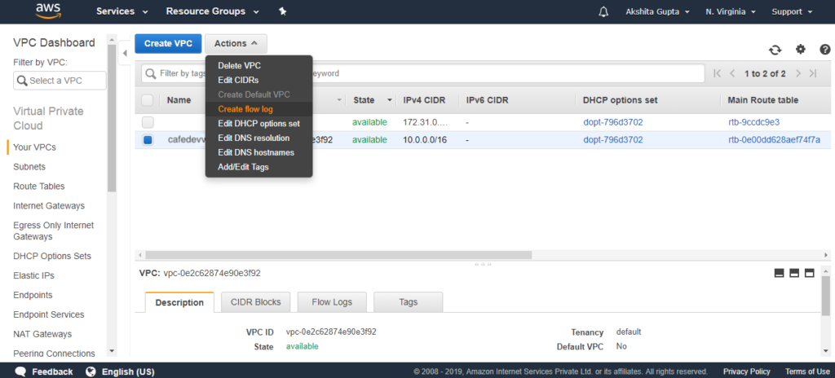Image resolution: width=835 pixels, height=378 pixels.
Task: Set details pane to smallest size icon
Action: (x=779, y=273)
